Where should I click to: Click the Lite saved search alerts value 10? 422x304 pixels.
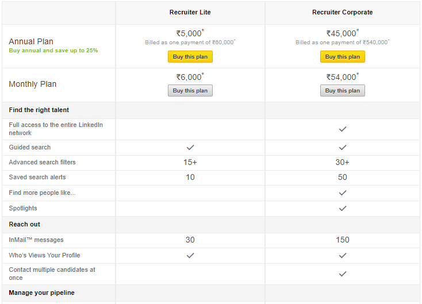click(x=190, y=177)
